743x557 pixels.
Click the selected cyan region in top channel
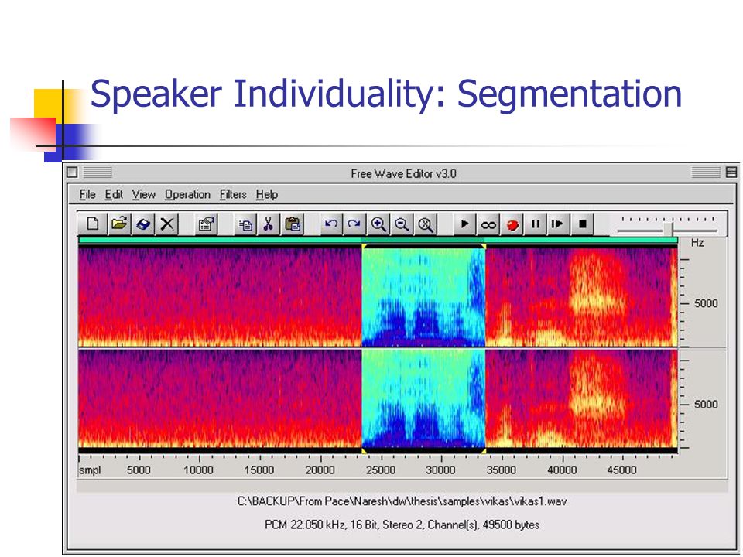point(423,297)
